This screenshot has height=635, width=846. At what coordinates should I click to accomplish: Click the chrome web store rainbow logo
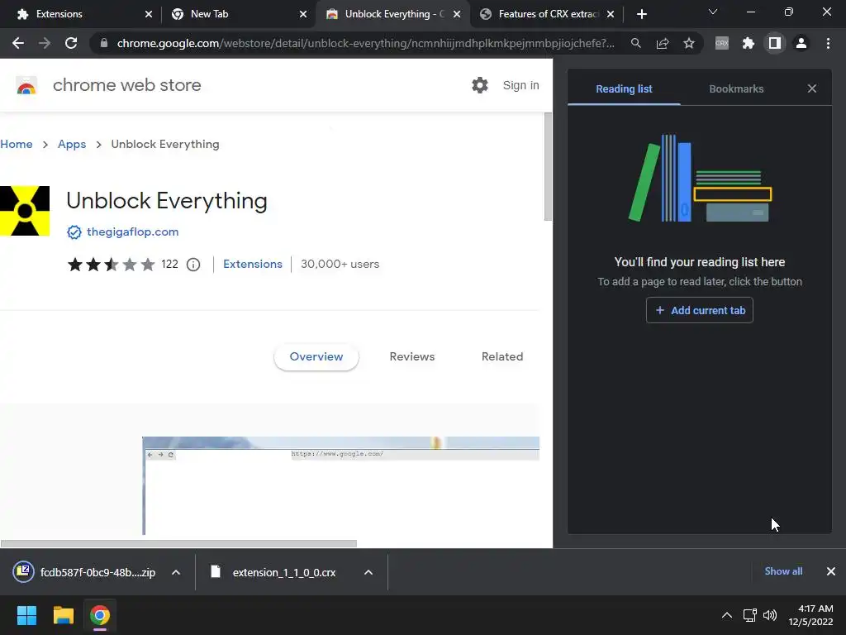(x=26, y=85)
